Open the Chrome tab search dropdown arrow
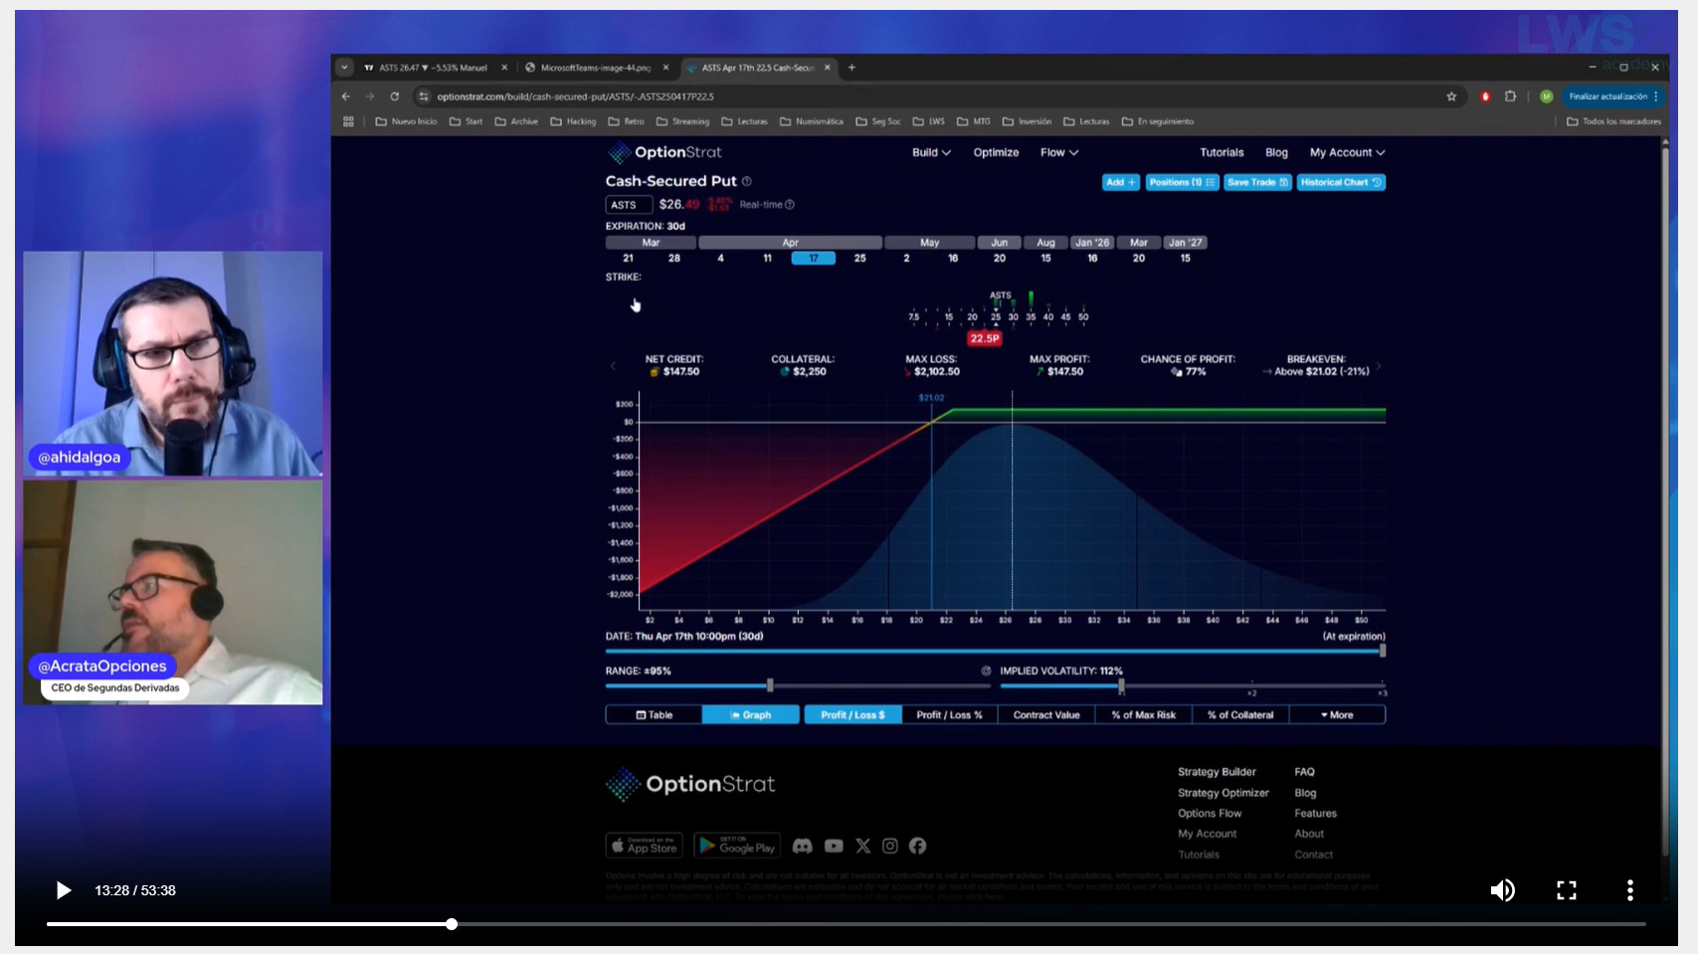The width and height of the screenshot is (1698, 954). click(x=344, y=68)
